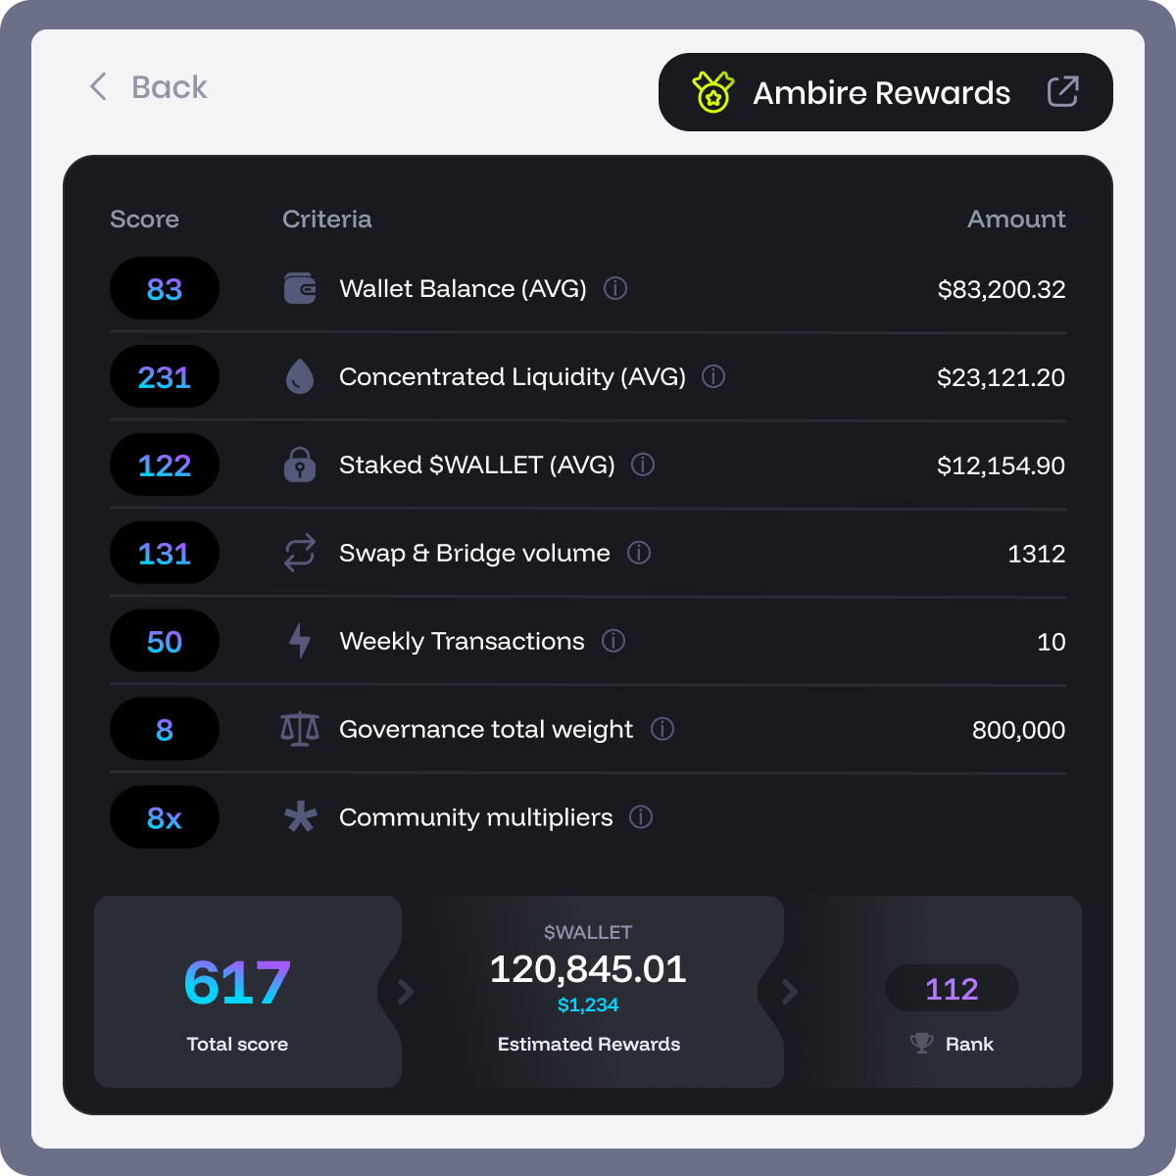Select the droplet icon for Concentrated Liquidity
1176x1176 pixels.
(x=300, y=376)
